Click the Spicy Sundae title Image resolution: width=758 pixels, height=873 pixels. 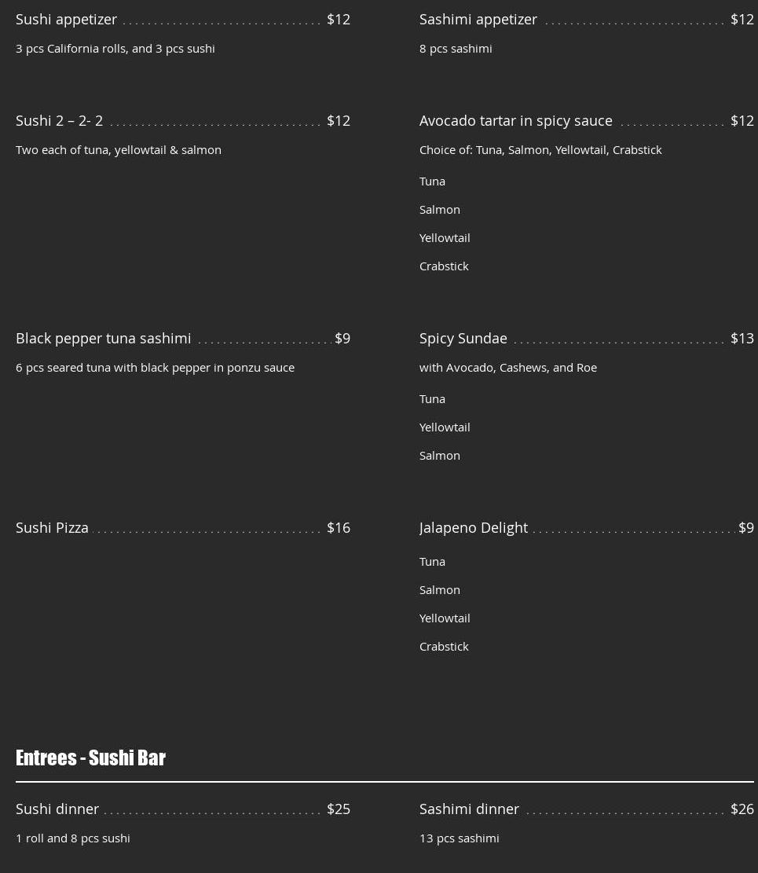tap(463, 338)
